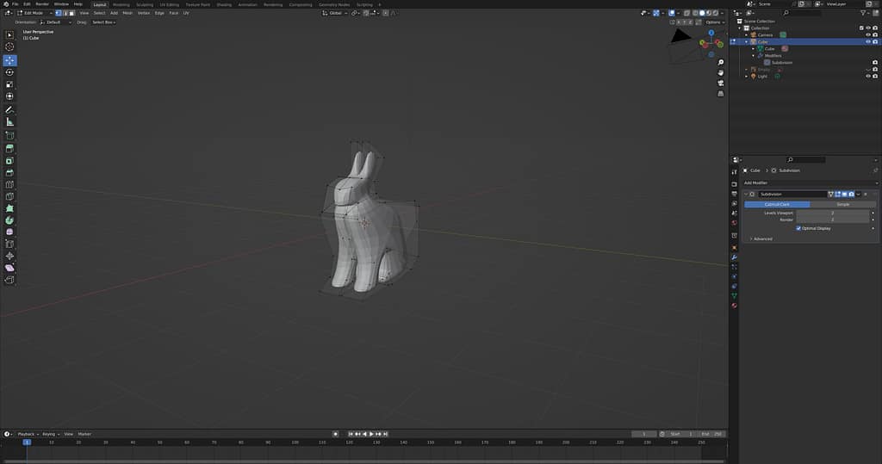
Task: Open the Mesh menu
Action: pos(127,13)
